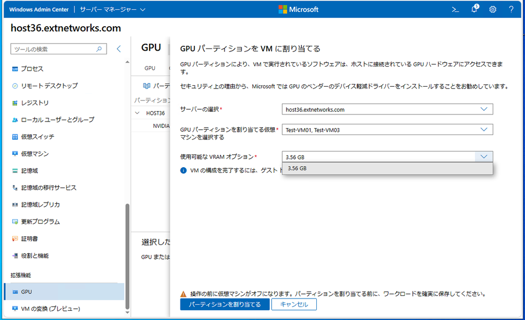Screen dimensions: 525x320
Task: Click the info icon beside VM の構成 message
Action: point(184,170)
